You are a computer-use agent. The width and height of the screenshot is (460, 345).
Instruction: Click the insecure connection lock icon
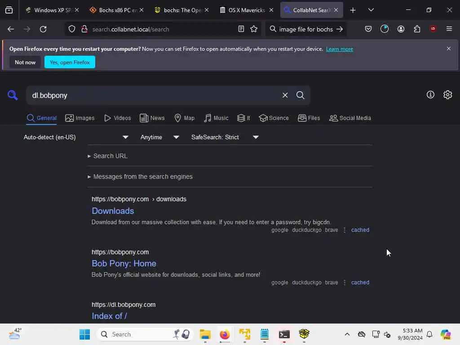tap(84, 29)
